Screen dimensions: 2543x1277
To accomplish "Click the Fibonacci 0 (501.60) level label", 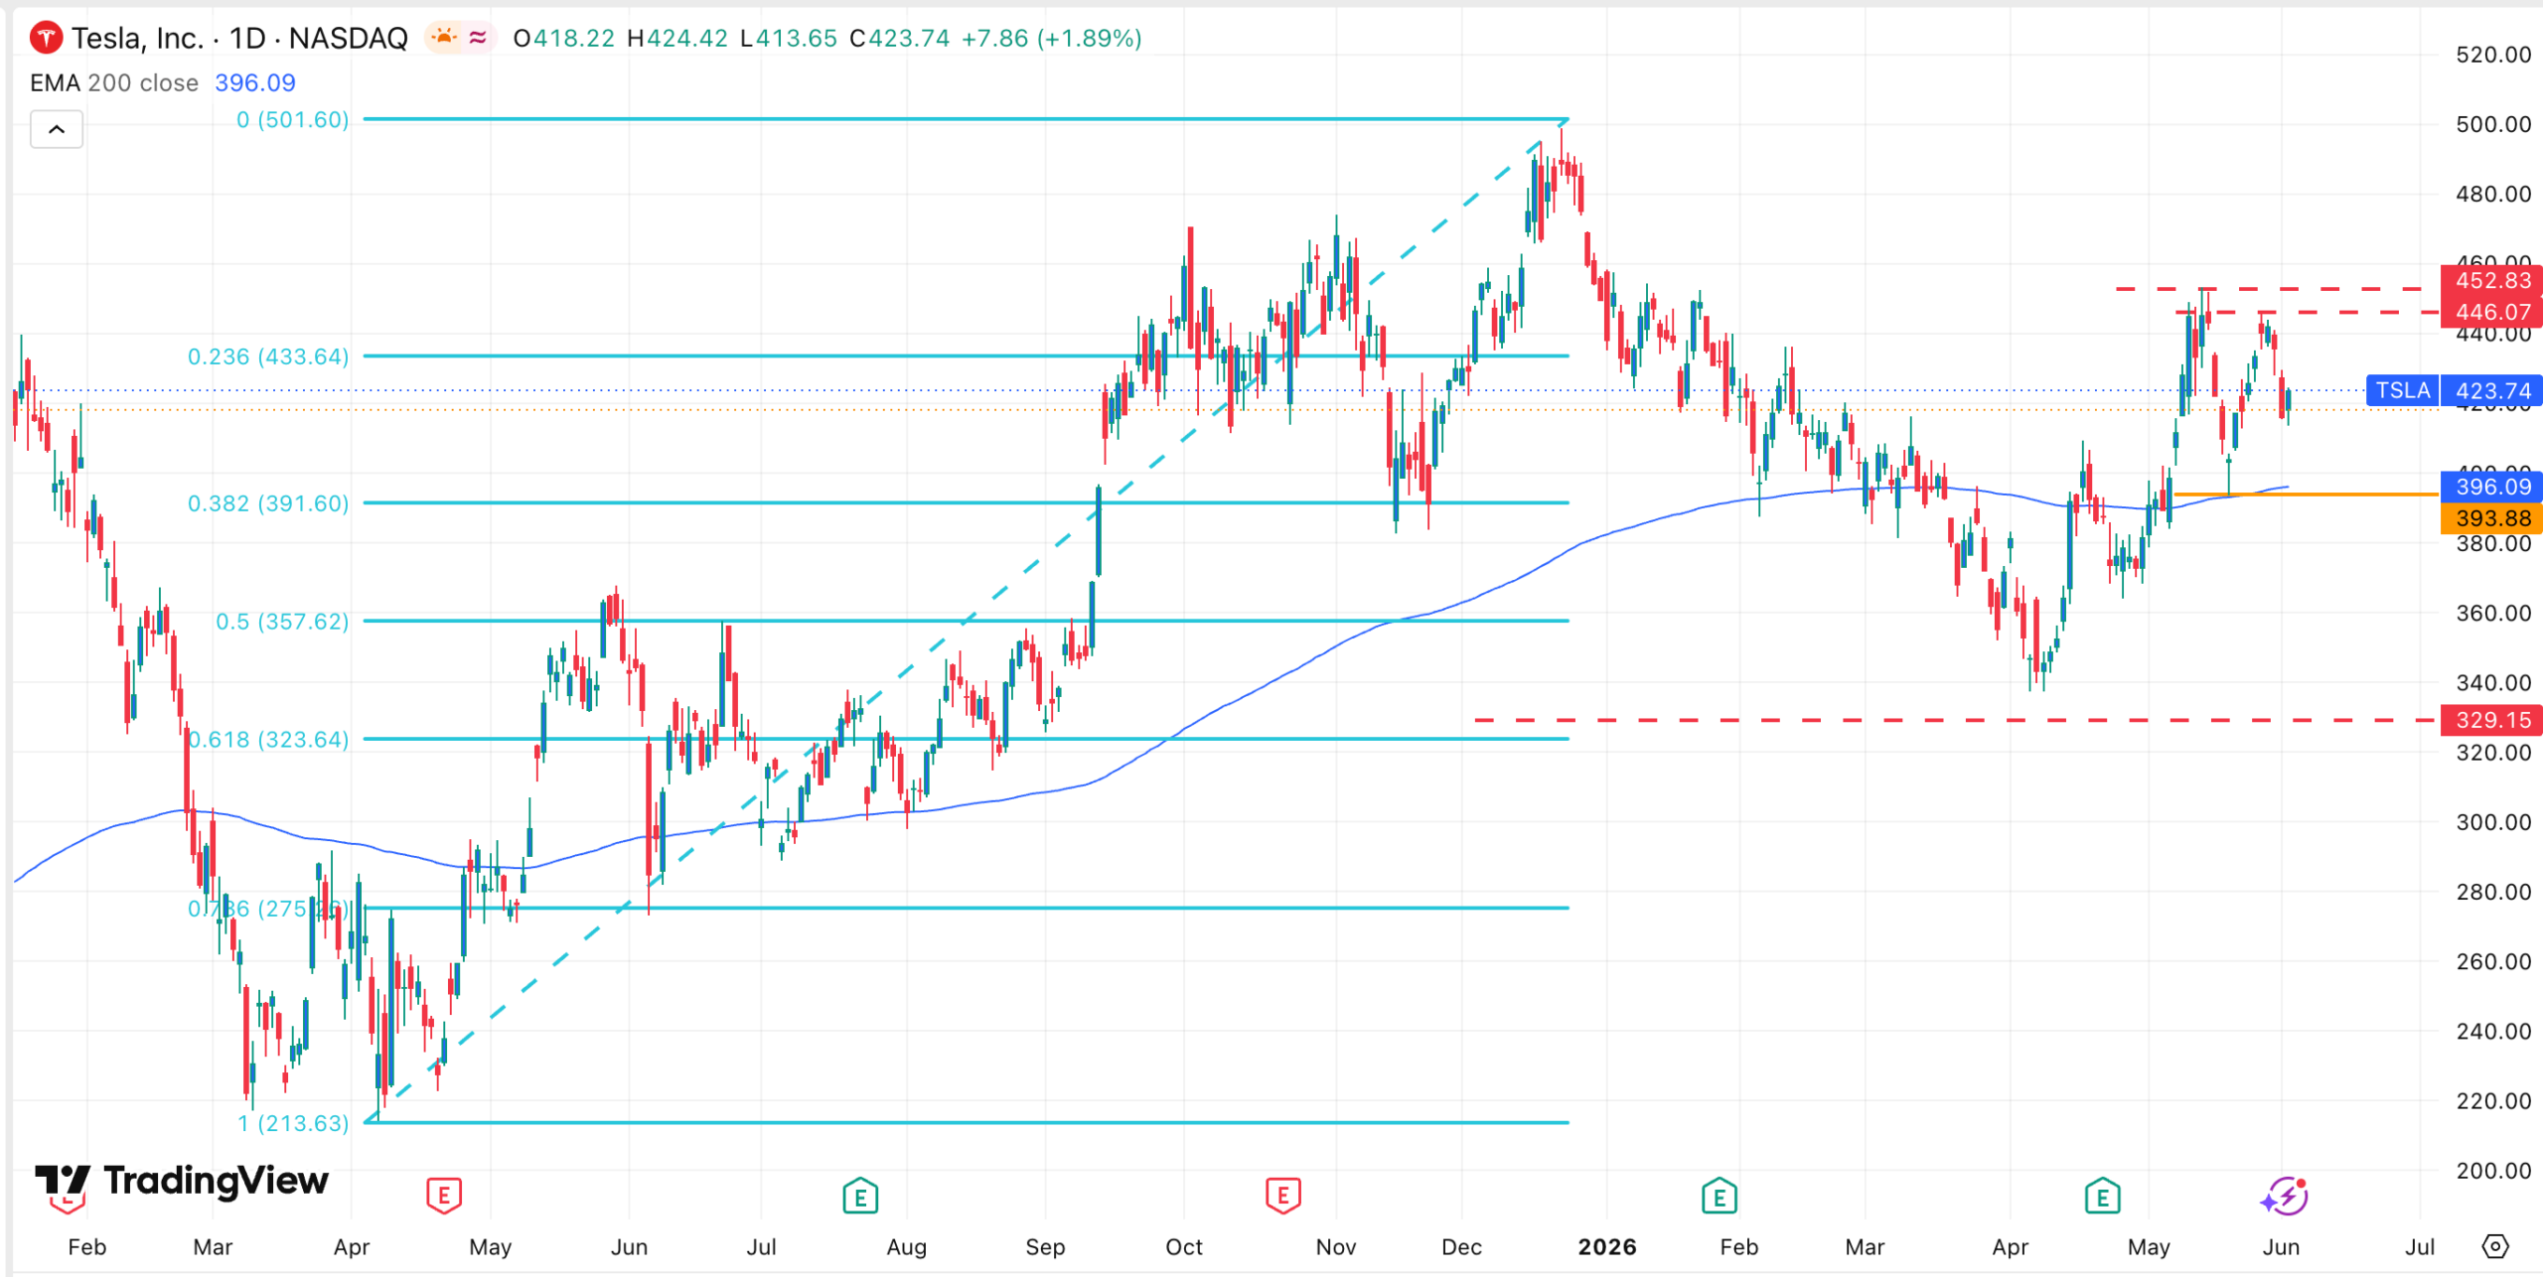I will point(293,120).
